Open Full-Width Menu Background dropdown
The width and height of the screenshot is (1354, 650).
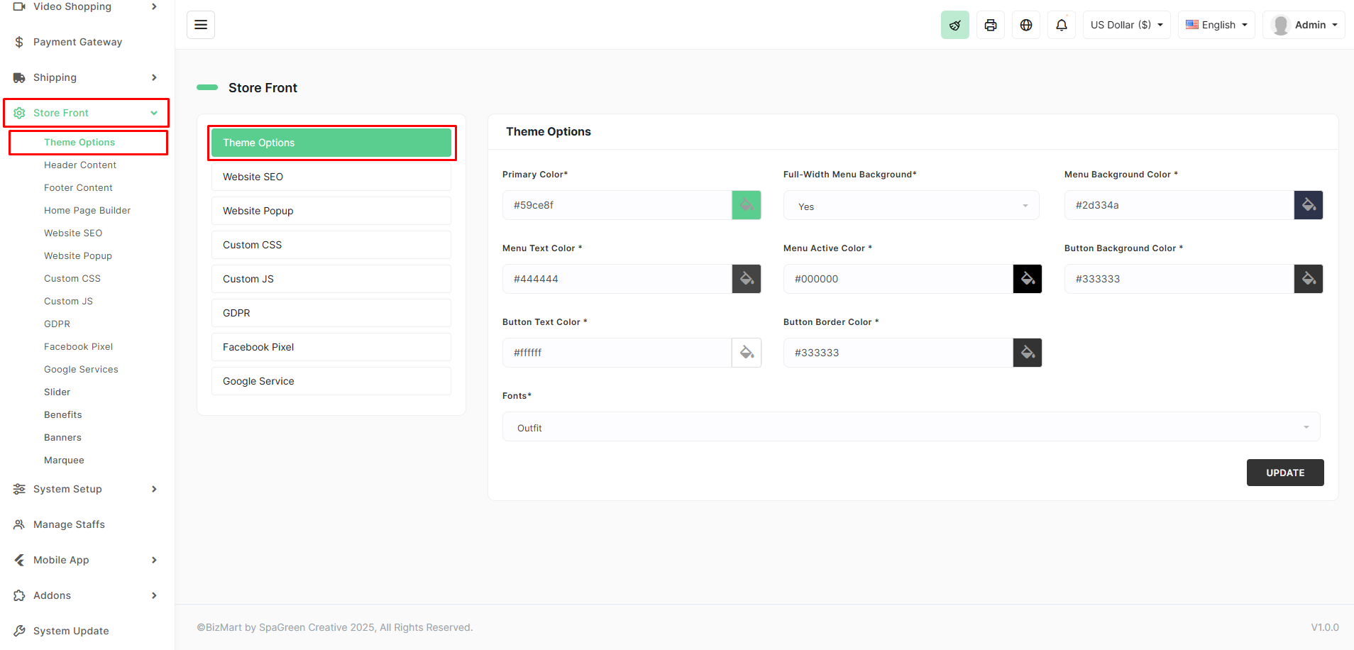tap(910, 206)
